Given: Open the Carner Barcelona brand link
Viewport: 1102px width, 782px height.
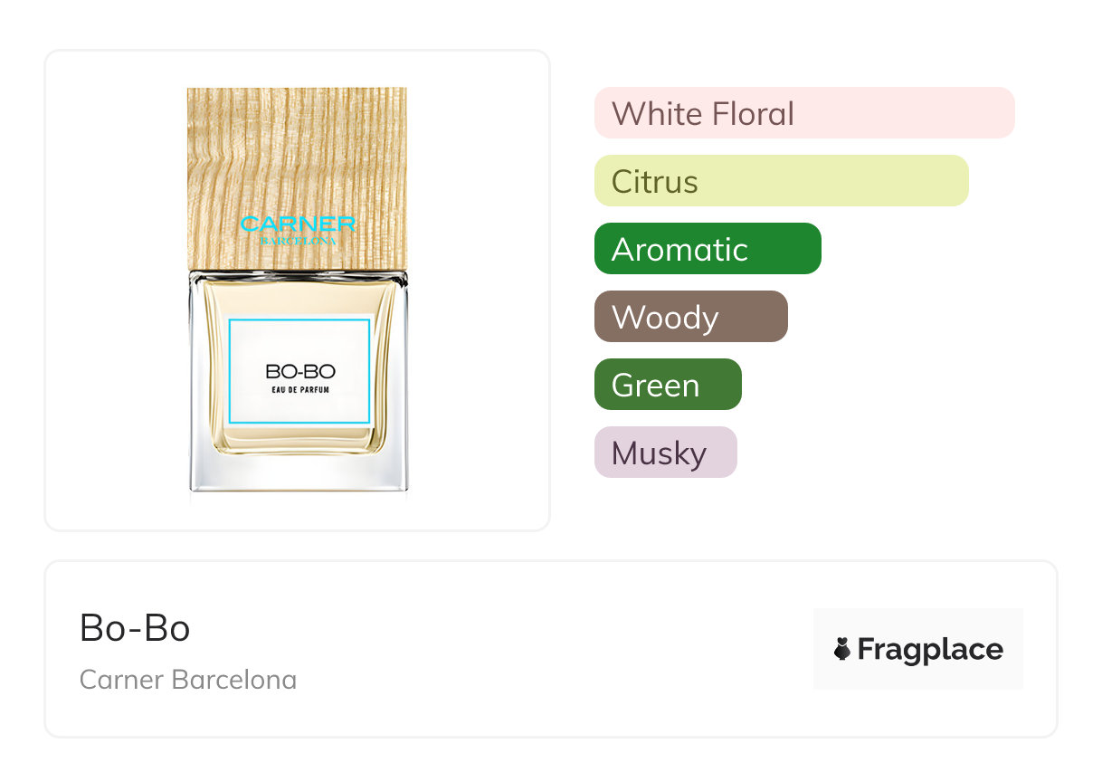Looking at the screenshot, I should 188,680.
